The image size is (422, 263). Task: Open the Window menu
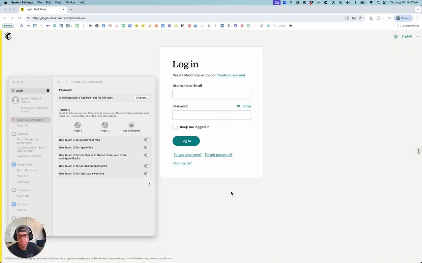[x=70, y=2]
